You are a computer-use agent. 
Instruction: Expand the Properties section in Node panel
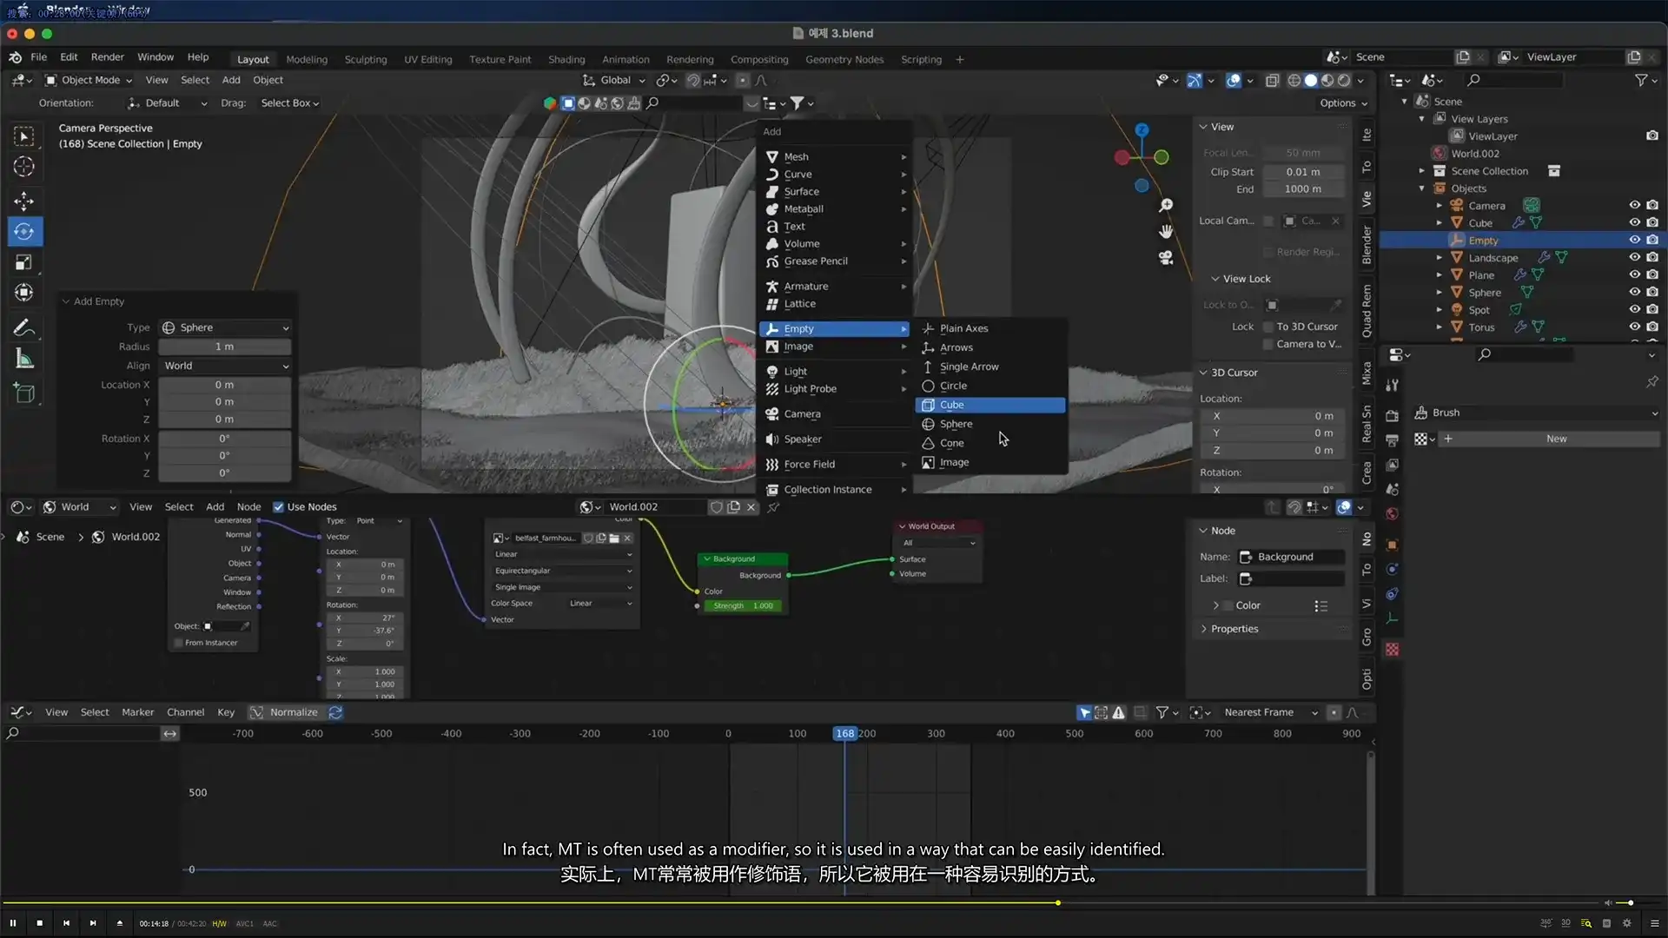[x=1234, y=629]
